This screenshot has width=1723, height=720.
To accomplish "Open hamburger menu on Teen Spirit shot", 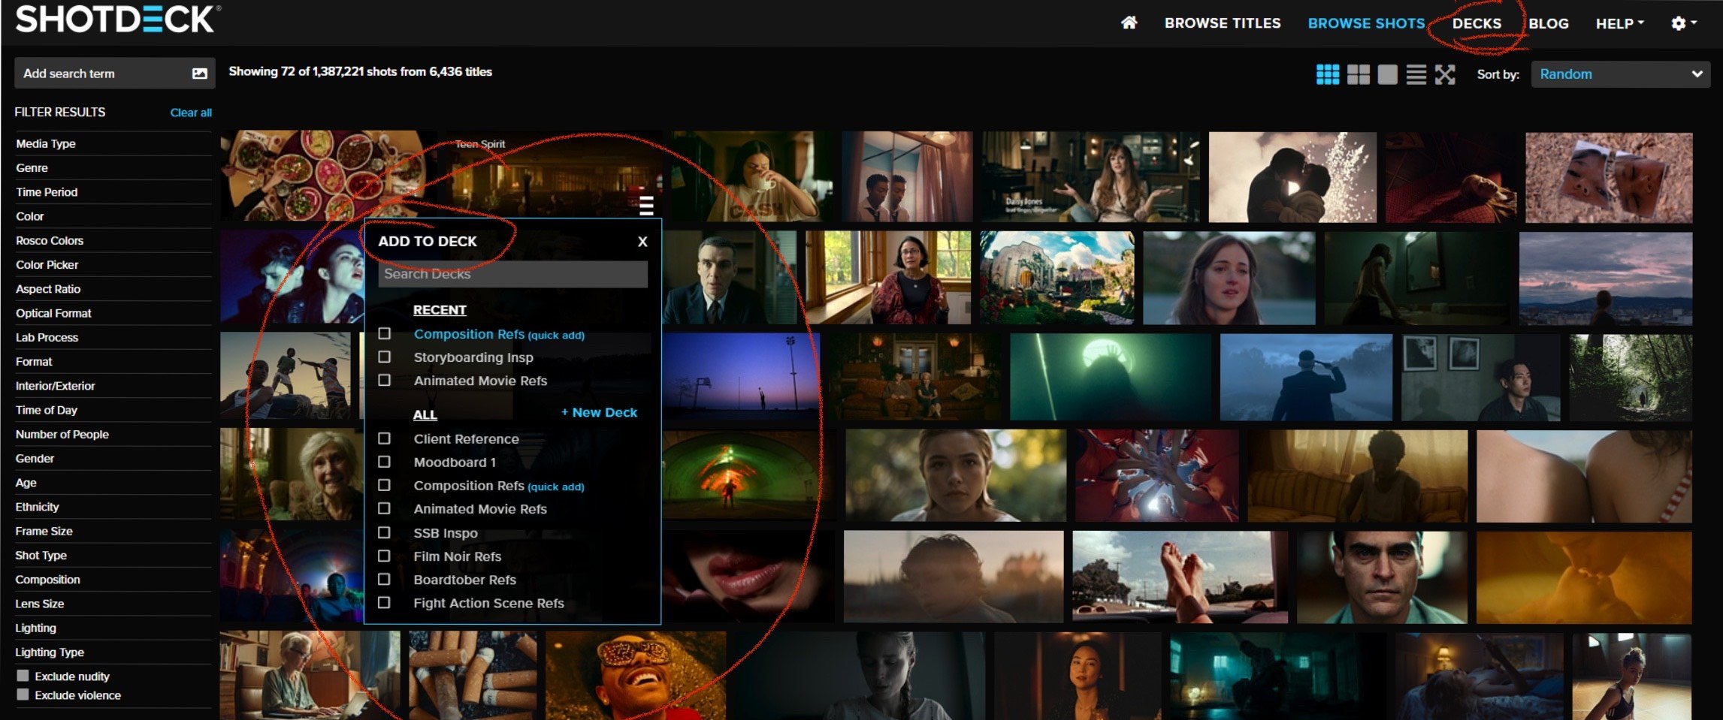I will (646, 205).
